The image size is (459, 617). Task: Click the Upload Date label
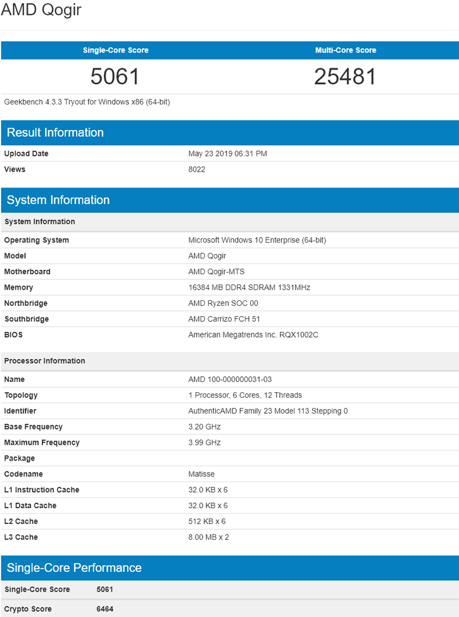pos(27,153)
